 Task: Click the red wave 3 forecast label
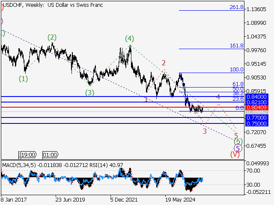click(205, 131)
